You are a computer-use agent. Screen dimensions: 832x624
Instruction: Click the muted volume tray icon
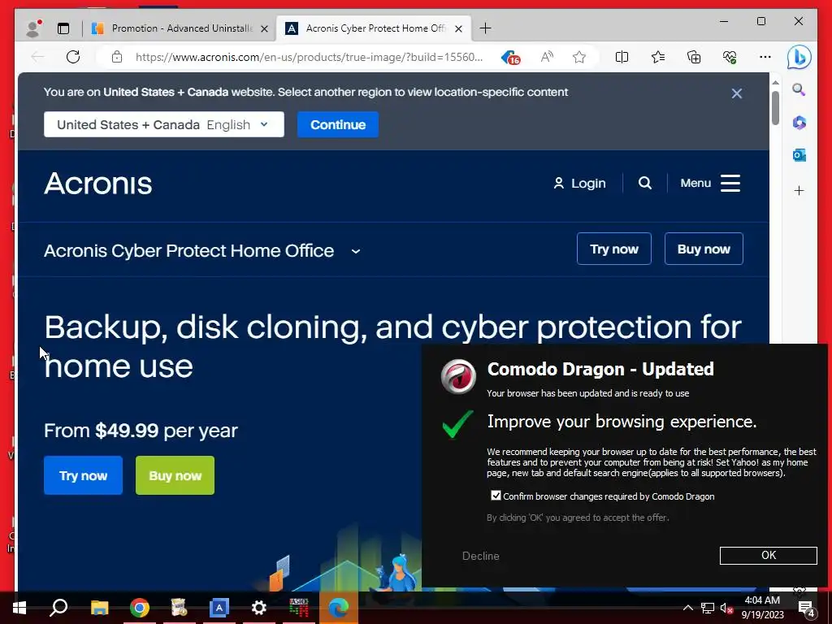tap(726, 608)
